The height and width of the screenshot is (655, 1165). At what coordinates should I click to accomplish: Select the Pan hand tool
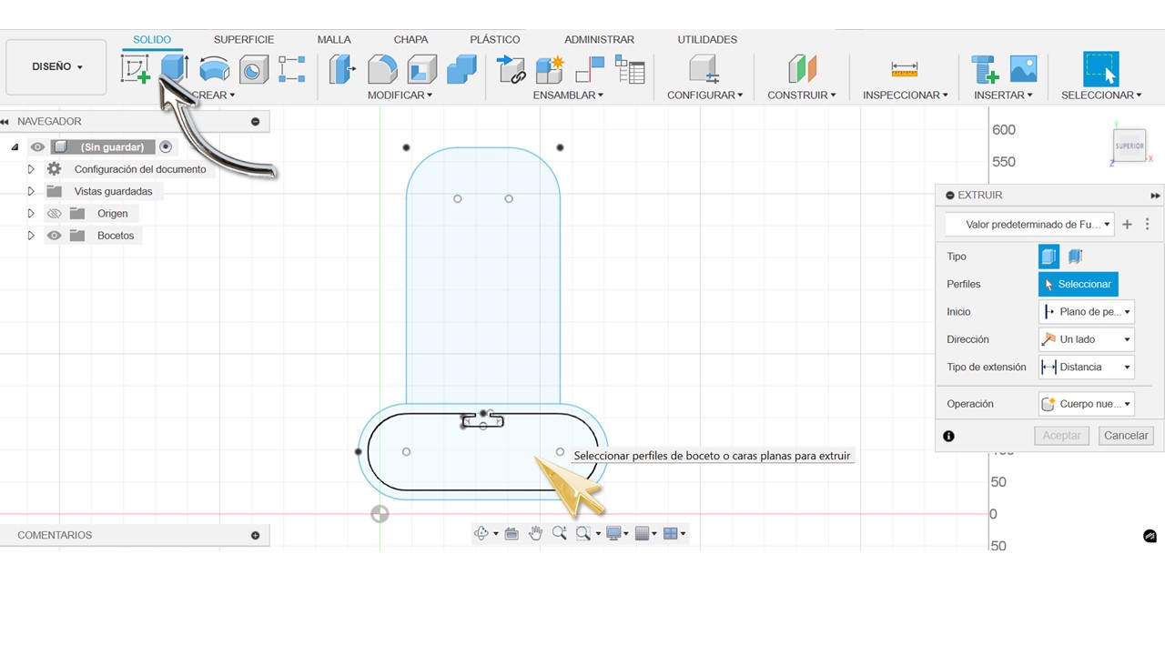(535, 533)
